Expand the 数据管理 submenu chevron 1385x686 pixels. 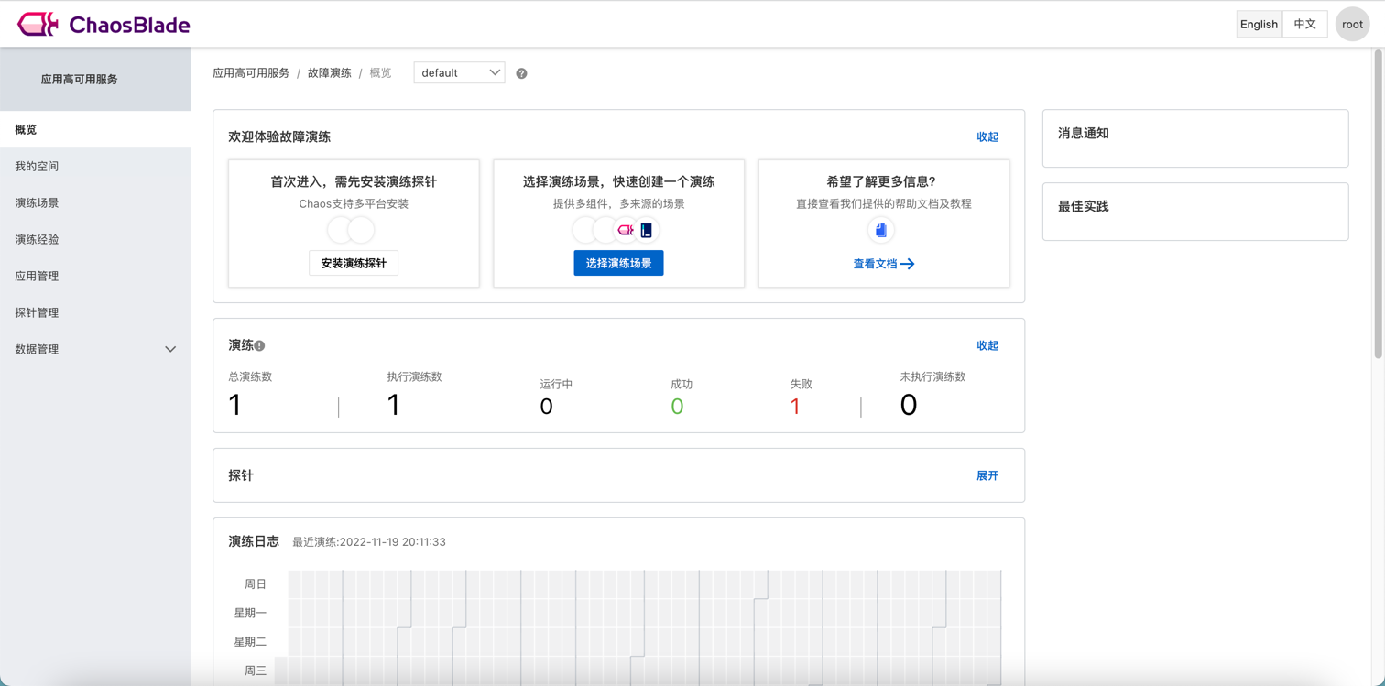(x=170, y=350)
